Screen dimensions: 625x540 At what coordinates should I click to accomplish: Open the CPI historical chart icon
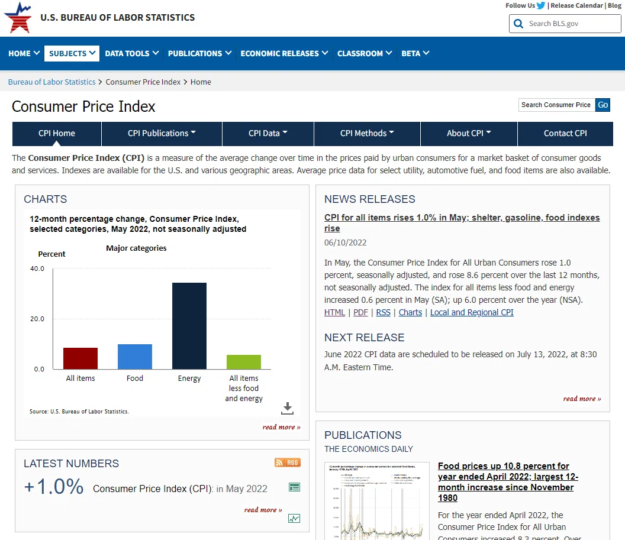294,519
